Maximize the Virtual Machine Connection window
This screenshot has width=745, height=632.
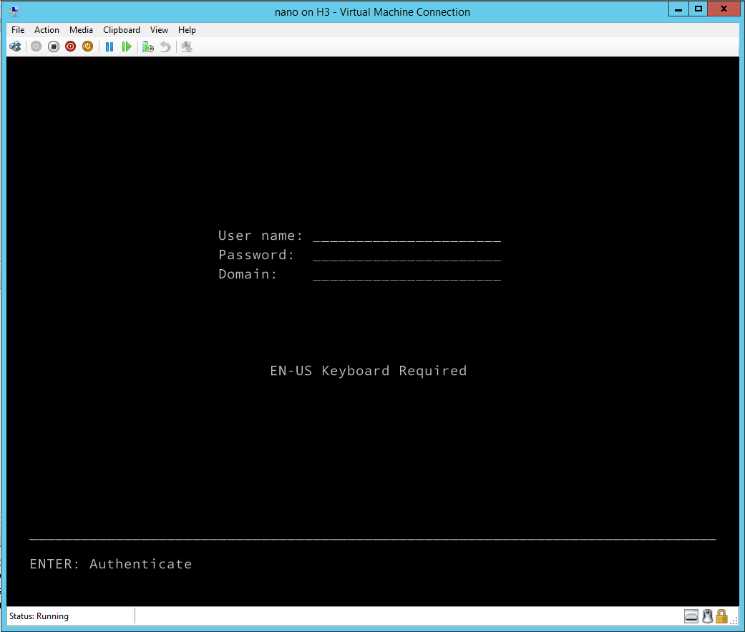click(x=698, y=9)
